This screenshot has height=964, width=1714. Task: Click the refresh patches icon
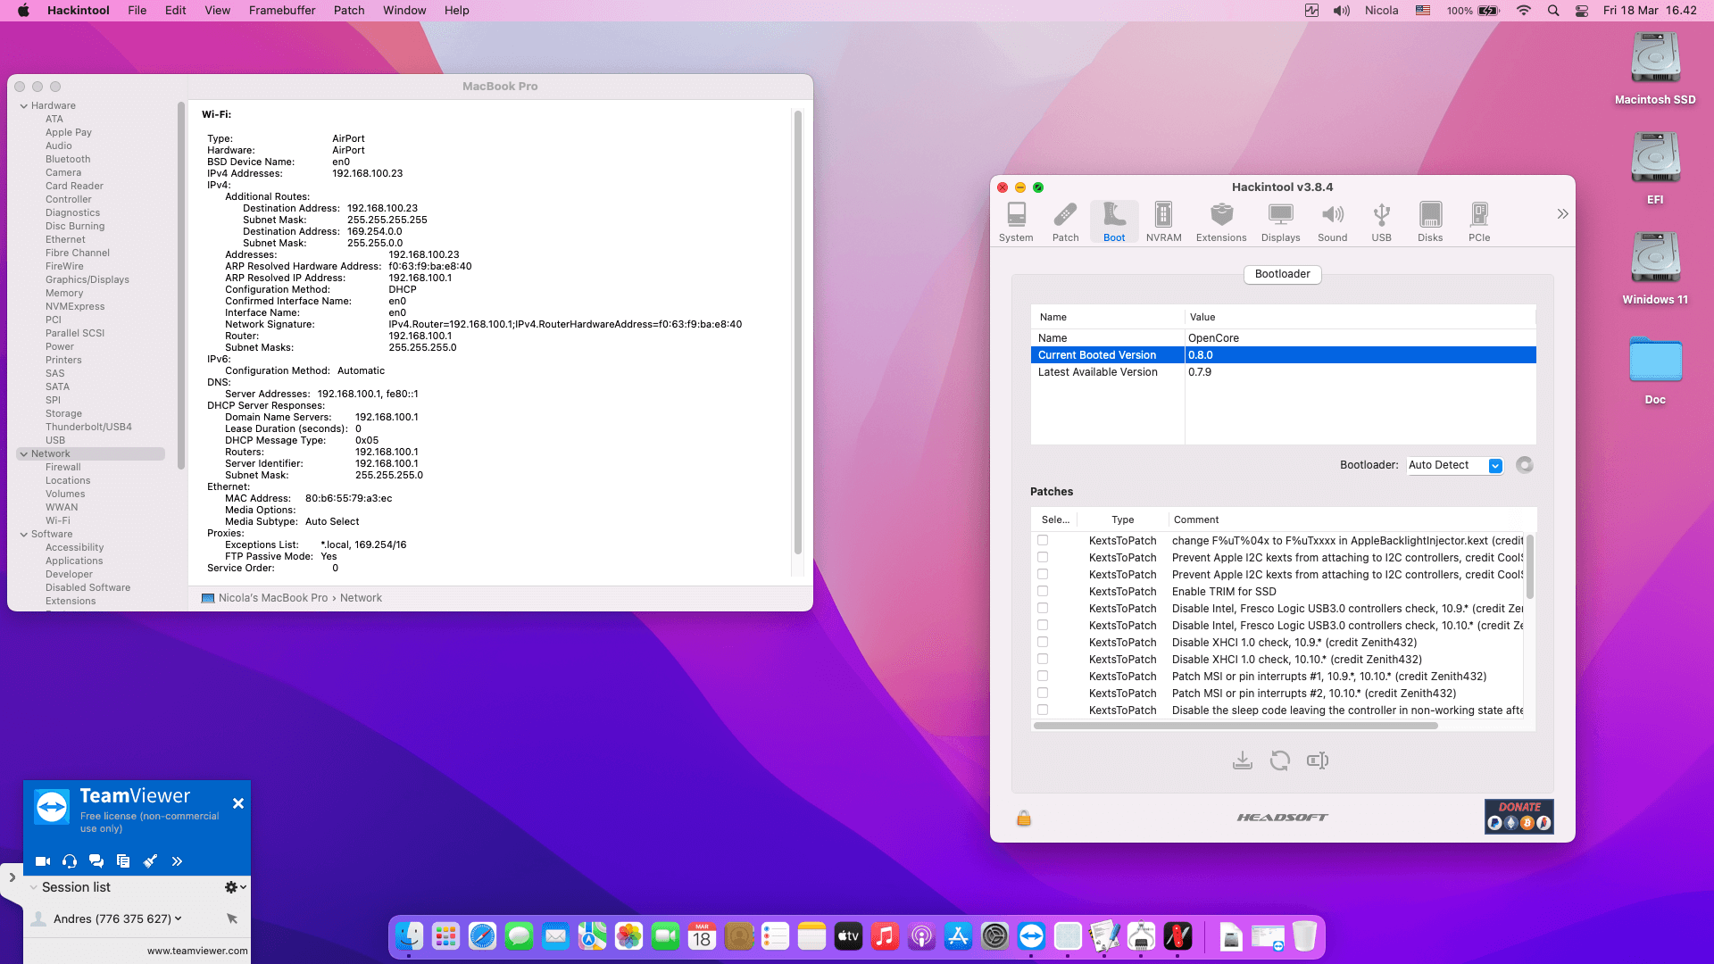click(1280, 760)
